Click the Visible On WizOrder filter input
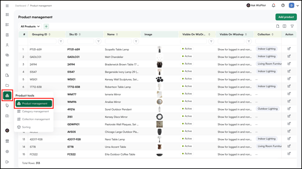The image size is (302, 169). click(193, 41)
